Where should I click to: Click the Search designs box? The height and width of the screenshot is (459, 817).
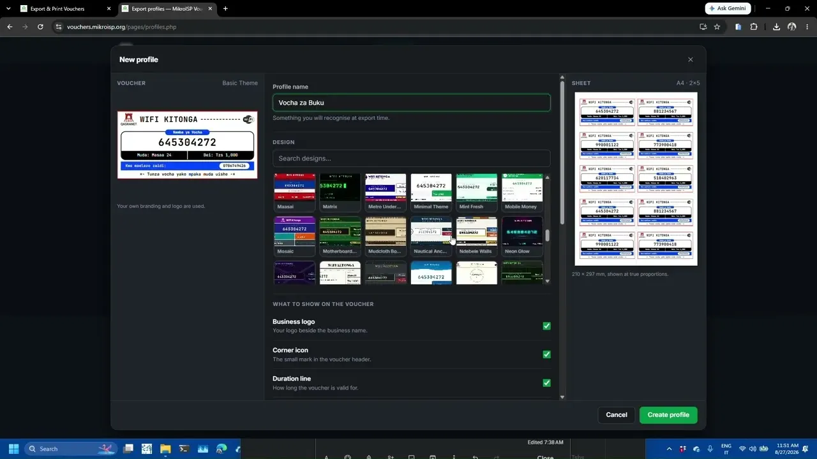411,158
